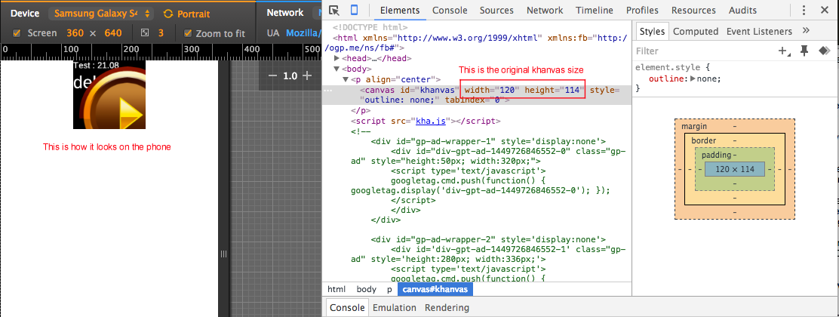This screenshot has width=839, height=317.
Task: Select the script src kha.js DOM row
Action: pos(425,121)
